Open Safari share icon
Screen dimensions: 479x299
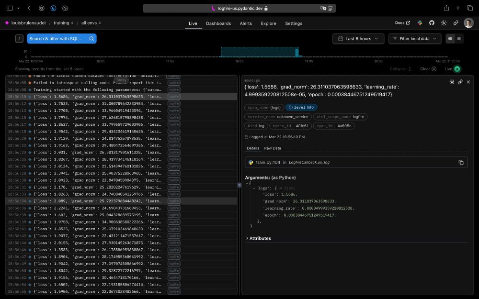tap(446, 8)
